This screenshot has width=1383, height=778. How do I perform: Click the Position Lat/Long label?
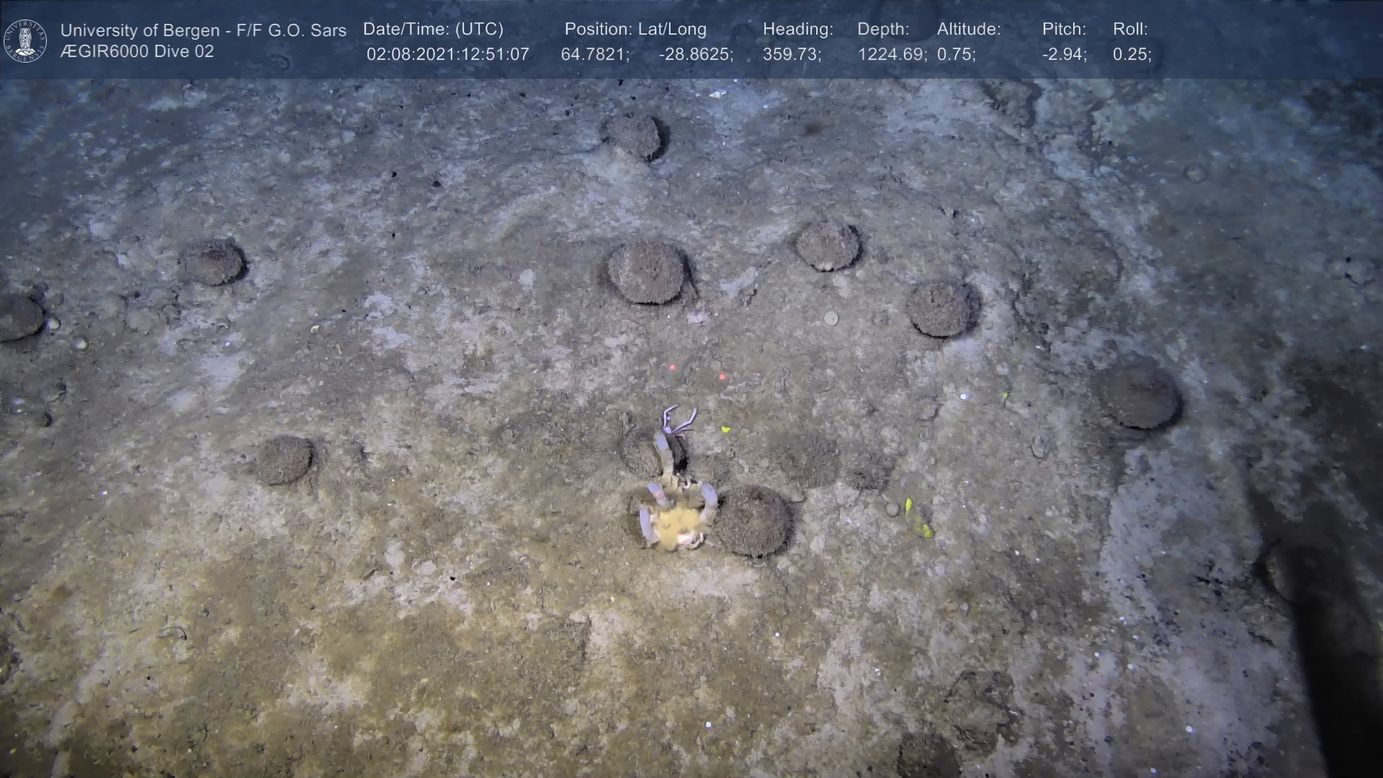[x=635, y=30]
